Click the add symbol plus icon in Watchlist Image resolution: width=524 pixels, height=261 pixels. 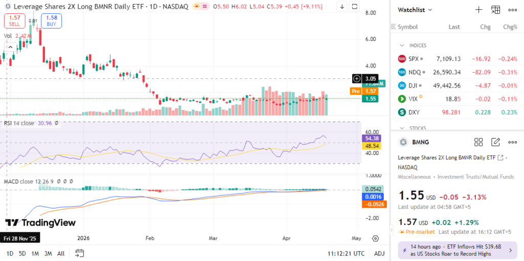click(x=478, y=10)
